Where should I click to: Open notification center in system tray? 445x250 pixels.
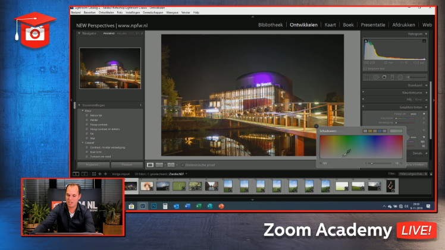pyautogui.click(x=428, y=206)
